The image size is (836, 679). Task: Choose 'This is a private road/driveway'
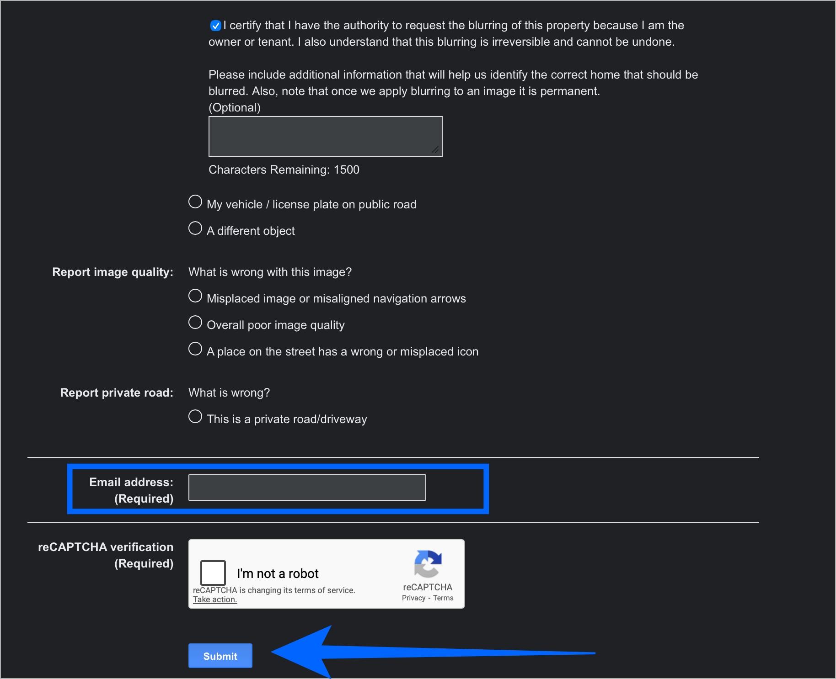[195, 417]
